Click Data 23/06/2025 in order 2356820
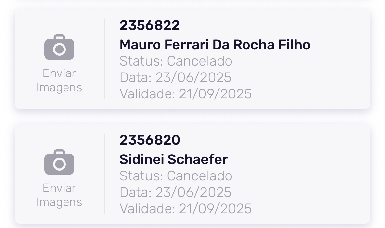This screenshot has height=228, width=385. [x=175, y=193]
